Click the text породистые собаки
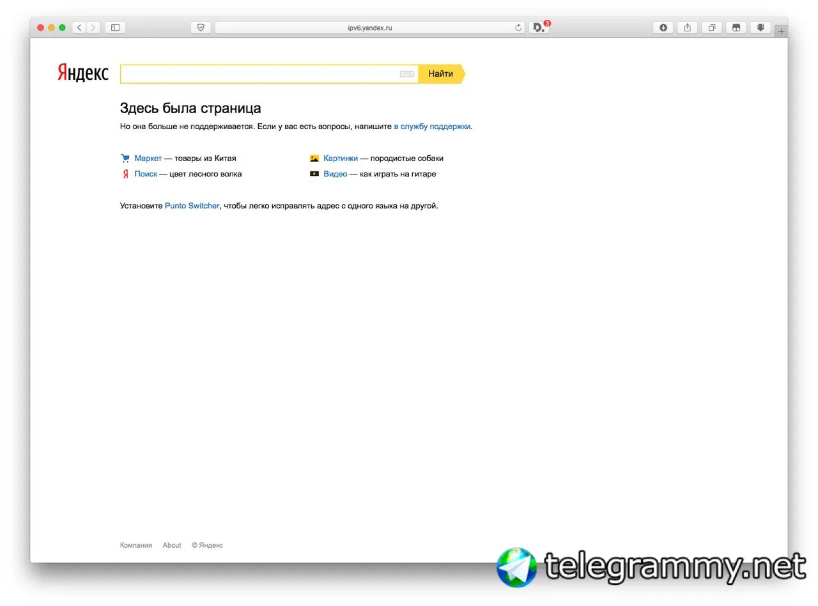The width and height of the screenshot is (818, 606). [407, 159]
